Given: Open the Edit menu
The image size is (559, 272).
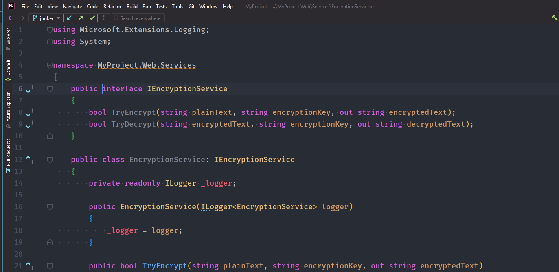Looking at the screenshot, I should (x=38, y=7).
